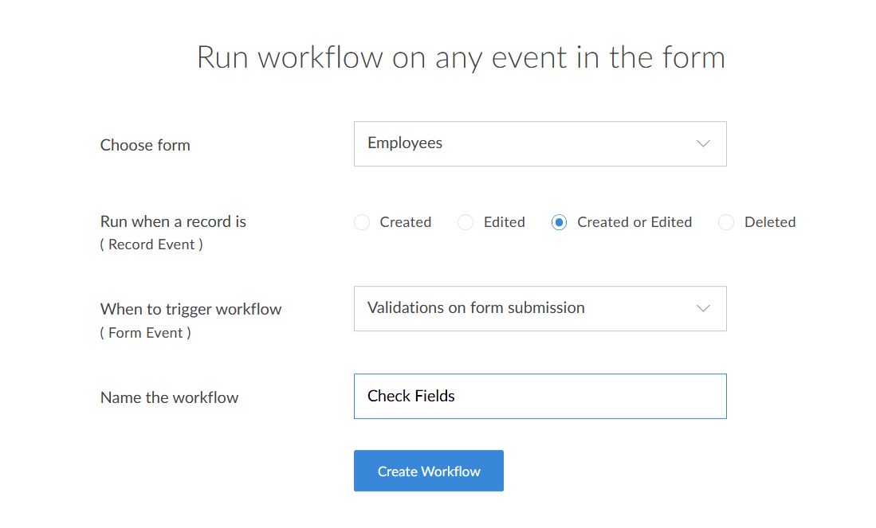Screen dimensions: 876x528
Task: Click the 'Choose form' field label
Action: 145,145
